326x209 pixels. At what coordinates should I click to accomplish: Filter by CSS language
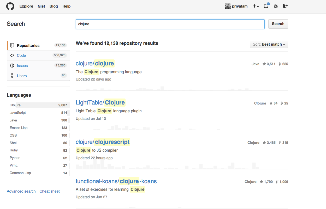[x=38, y=136]
